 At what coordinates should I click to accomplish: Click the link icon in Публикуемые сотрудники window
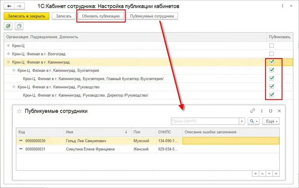point(253,111)
